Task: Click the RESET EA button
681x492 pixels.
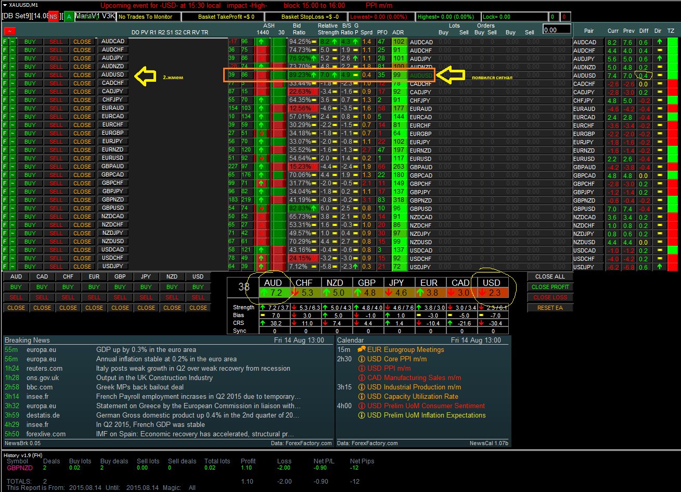Action: [x=550, y=308]
